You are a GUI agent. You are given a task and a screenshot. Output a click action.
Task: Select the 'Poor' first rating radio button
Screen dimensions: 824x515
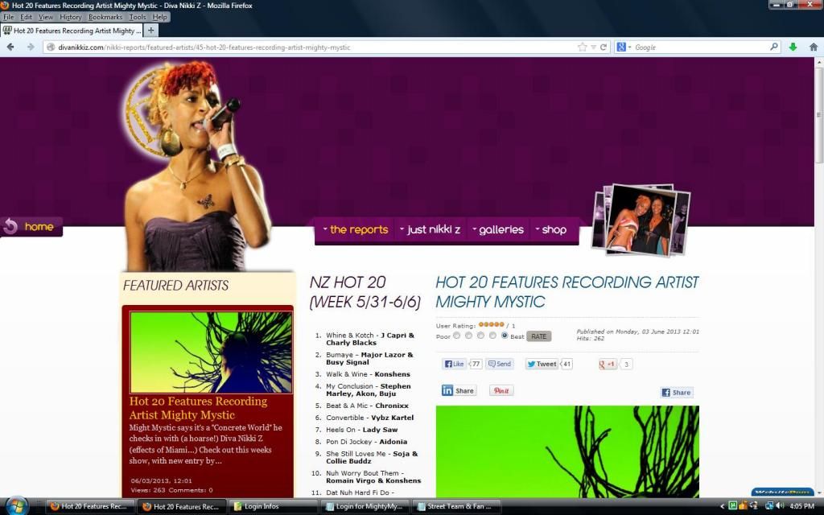coord(457,336)
